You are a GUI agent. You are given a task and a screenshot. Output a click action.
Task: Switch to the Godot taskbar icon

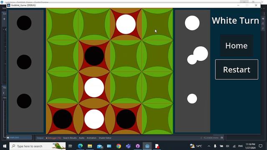[x=147, y=146]
